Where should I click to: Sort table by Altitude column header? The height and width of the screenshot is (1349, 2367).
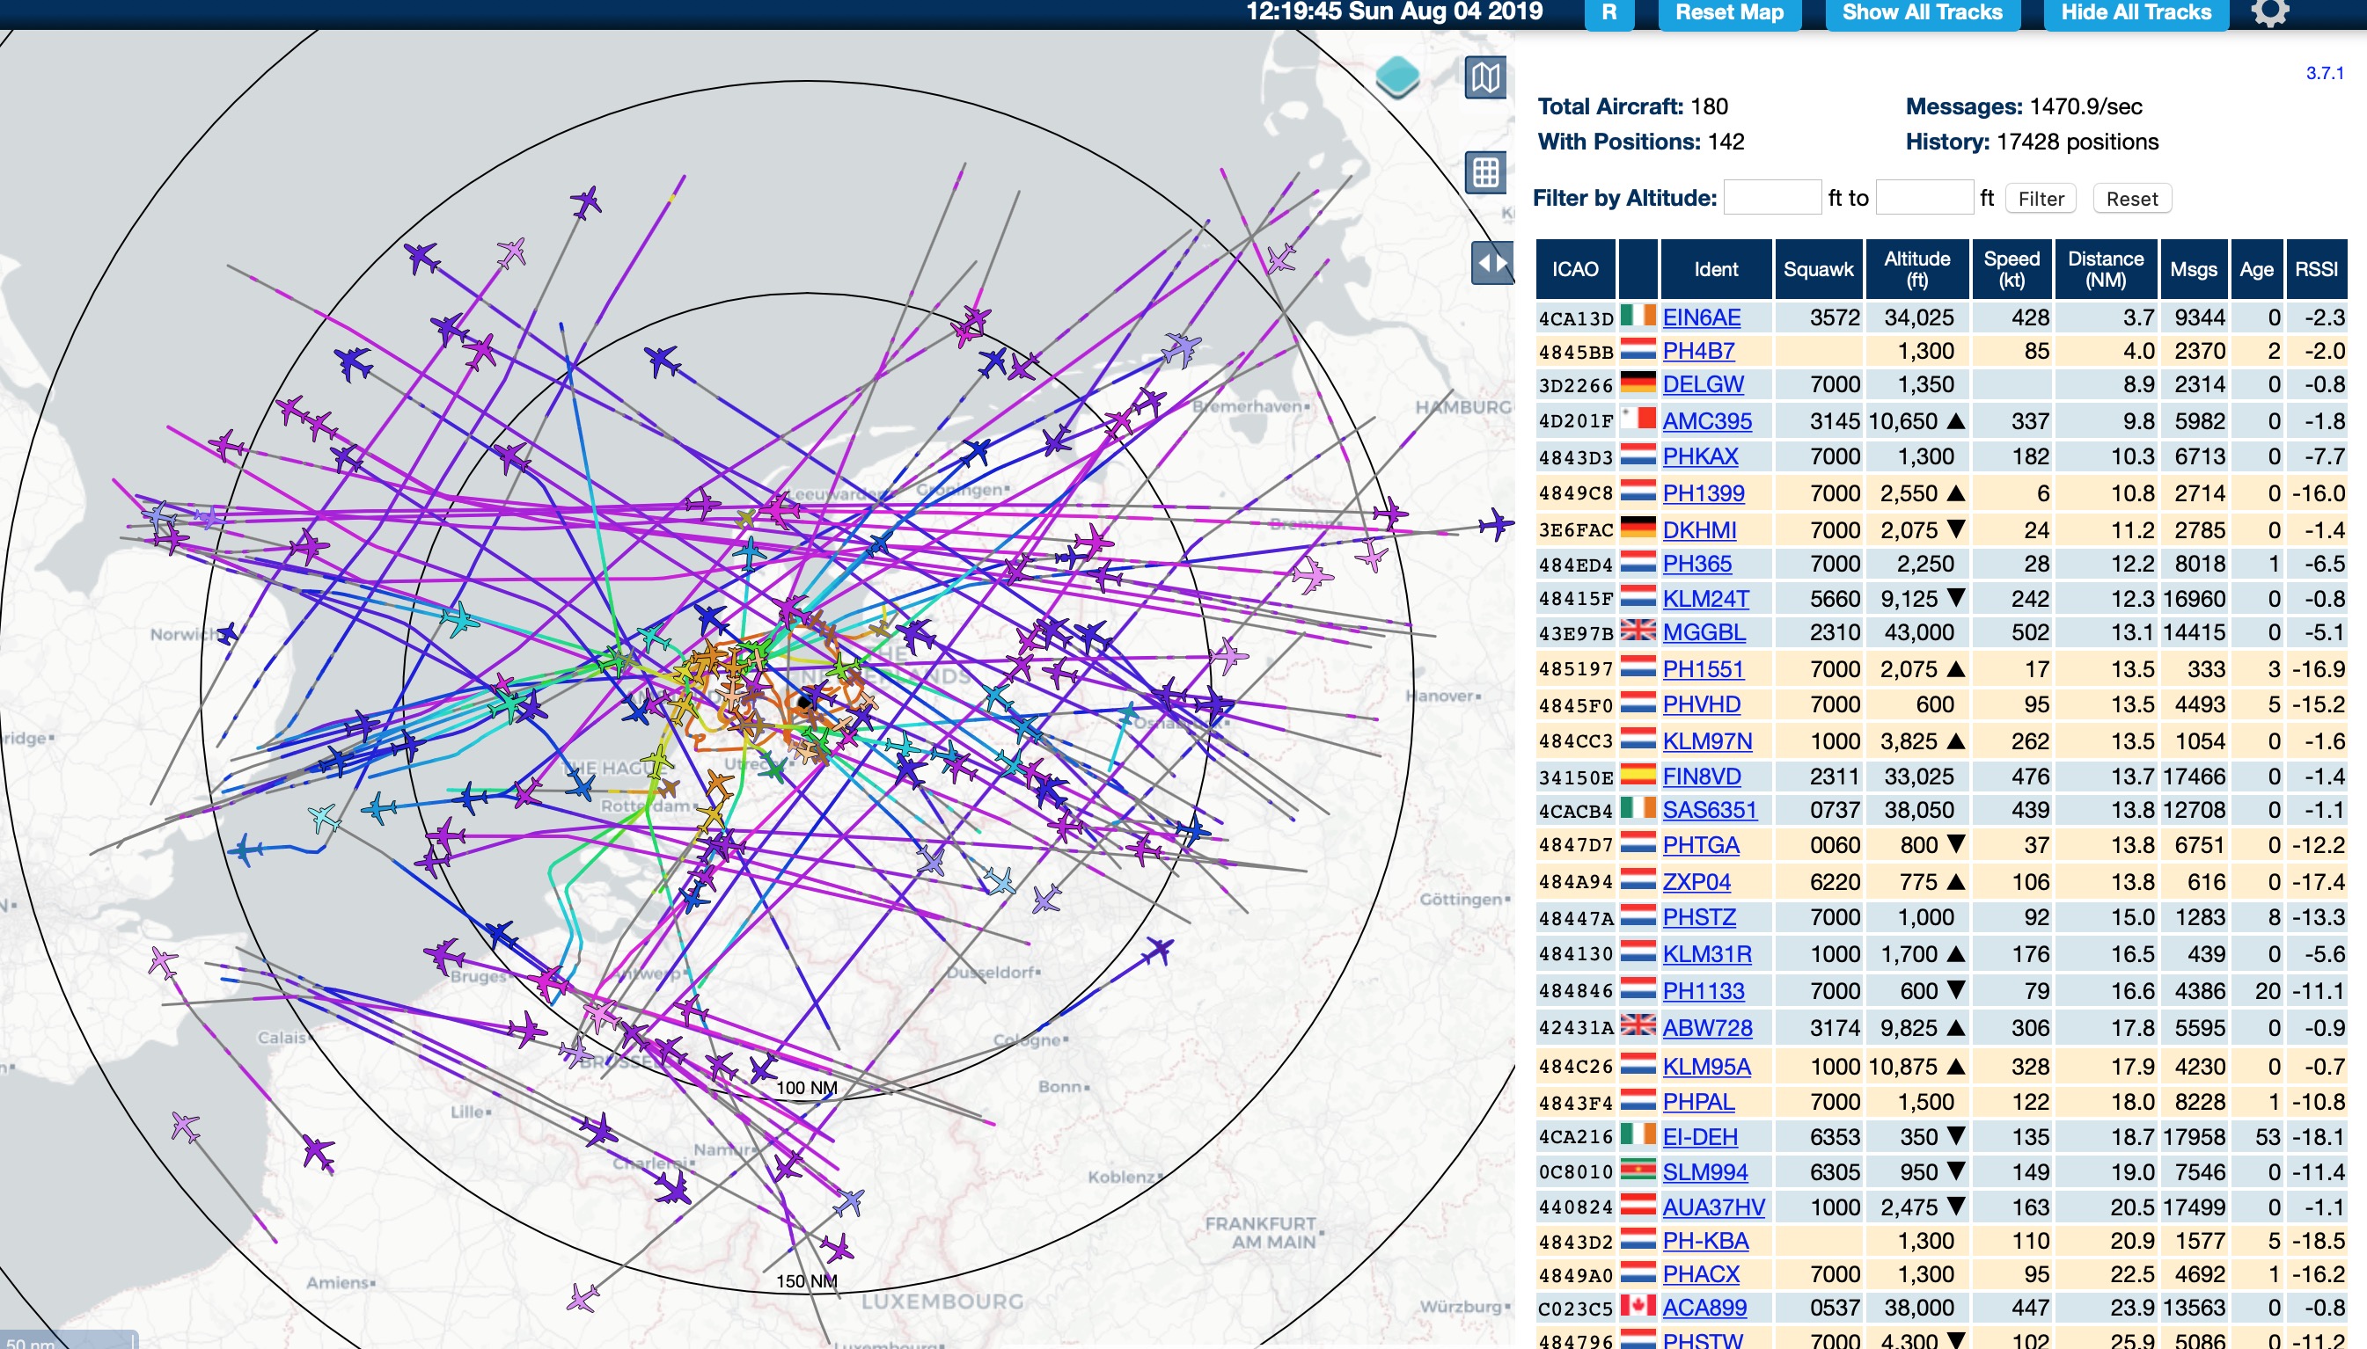[1916, 269]
